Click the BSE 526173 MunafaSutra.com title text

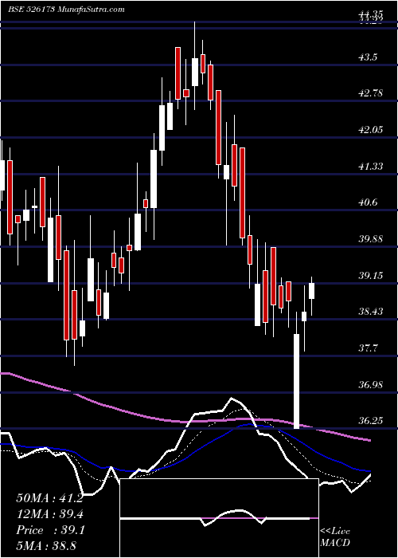click(66, 10)
